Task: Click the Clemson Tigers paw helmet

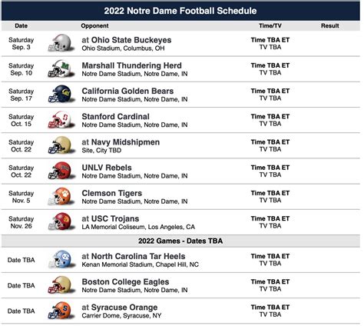Action: (x=61, y=196)
